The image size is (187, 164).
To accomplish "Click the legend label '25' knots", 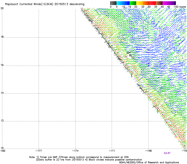I will pyautogui.click(x=143, y=7).
